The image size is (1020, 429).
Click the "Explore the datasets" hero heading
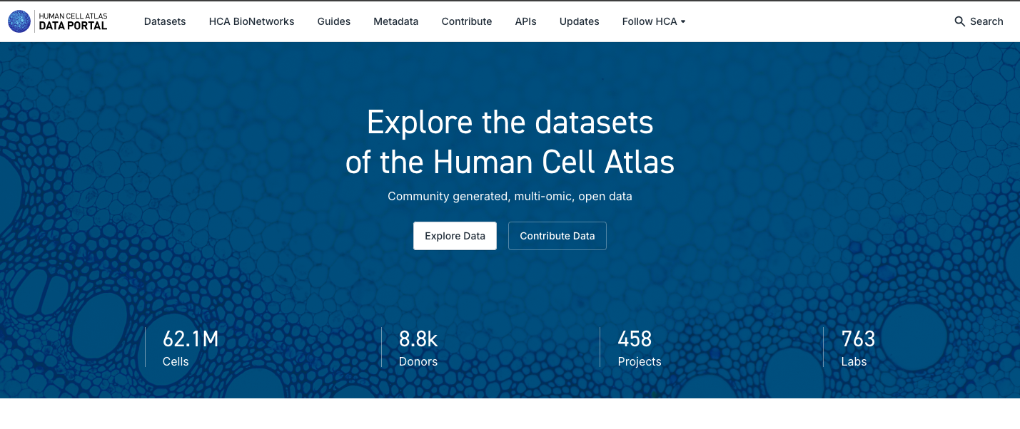click(510, 123)
